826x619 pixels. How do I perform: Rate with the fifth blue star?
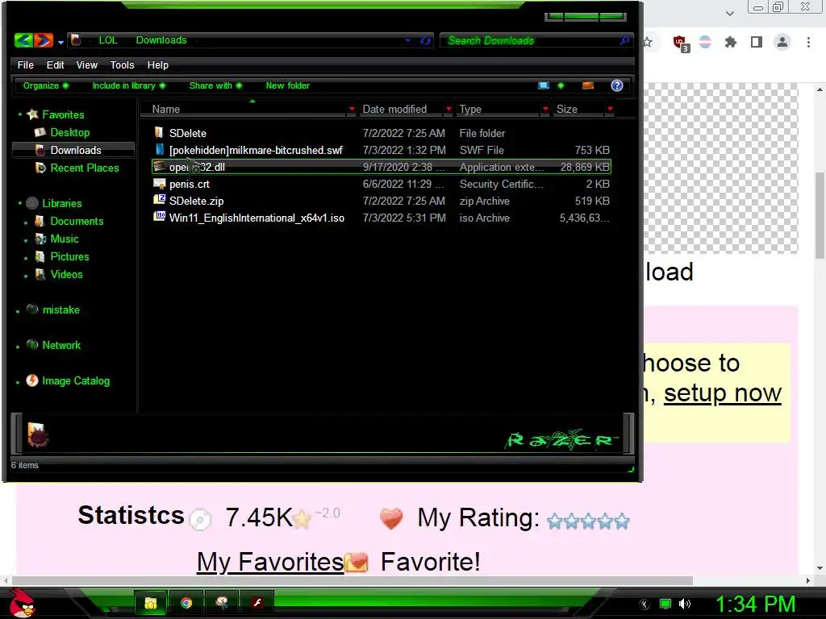[622, 521]
